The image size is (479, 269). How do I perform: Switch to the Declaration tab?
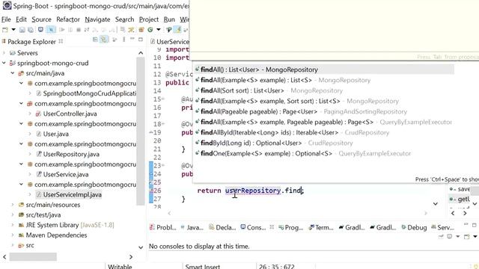[x=222, y=227]
